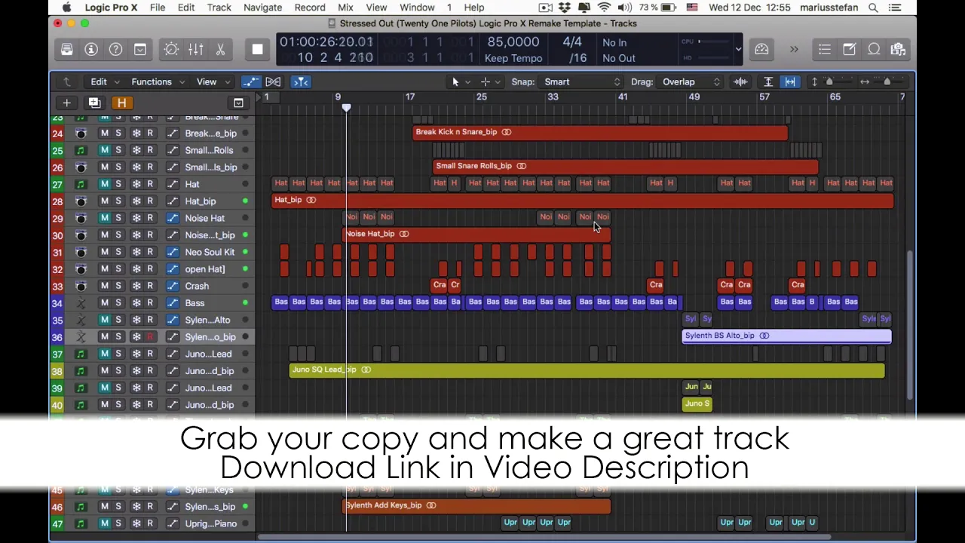Screen dimensions: 965x543
Task: Open the Apple menu
Action: tap(67, 8)
